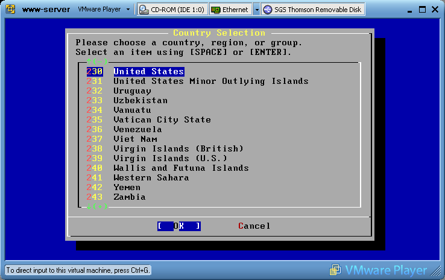Maximize the VMware Player window
Viewport: 445px width, 280px height.
click(x=422, y=10)
